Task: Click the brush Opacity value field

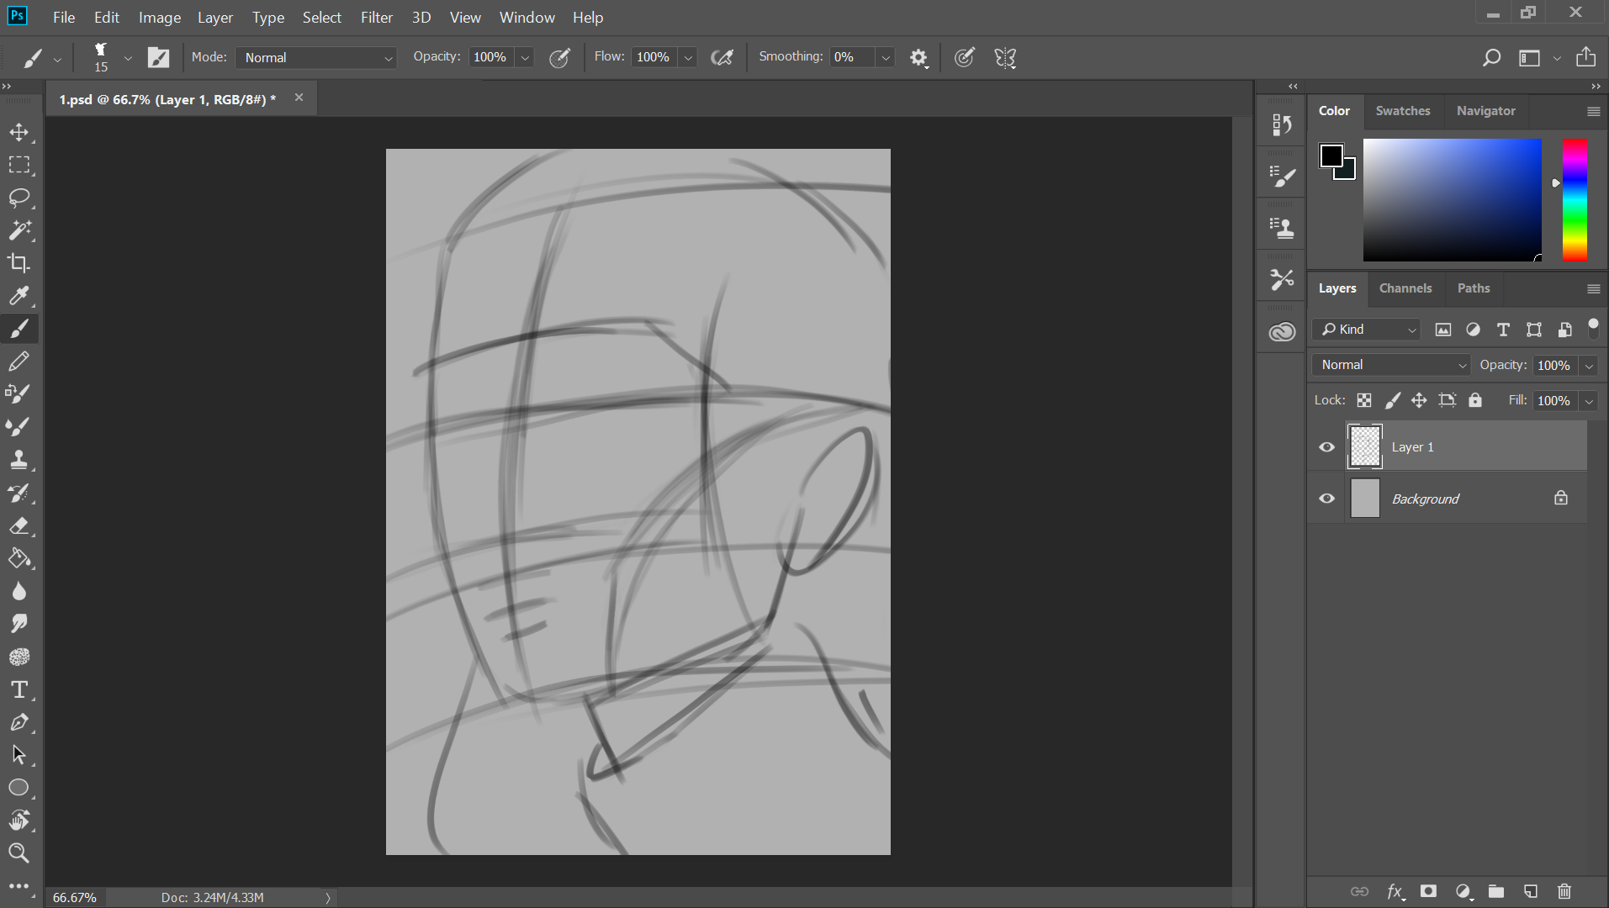Action: pos(490,57)
